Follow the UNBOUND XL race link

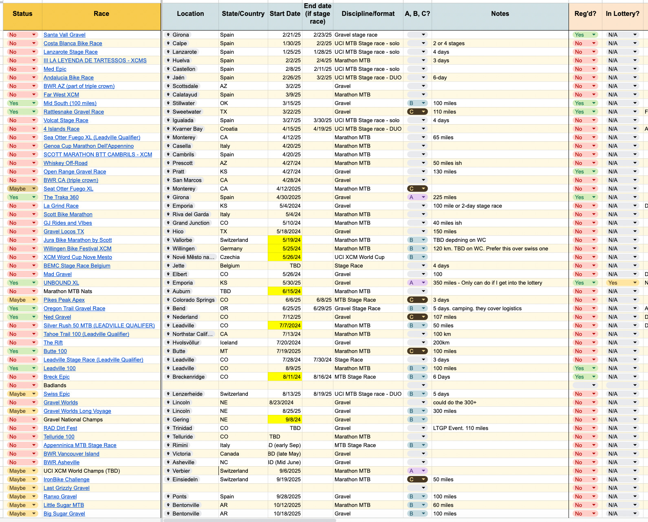click(x=61, y=283)
